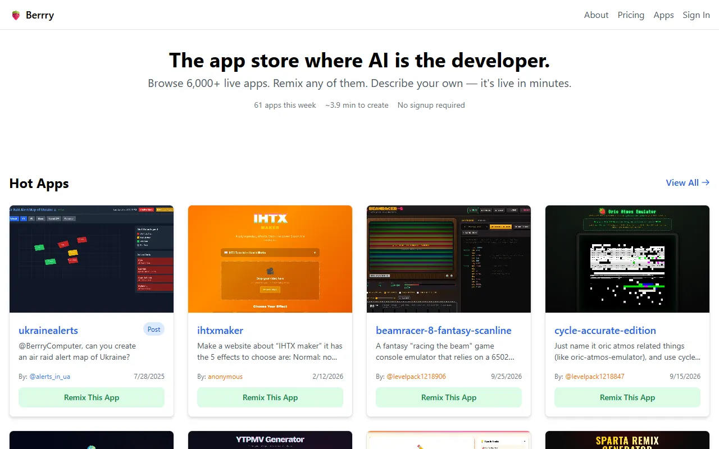Open the YTPMV Generator app thumbnail

270,440
